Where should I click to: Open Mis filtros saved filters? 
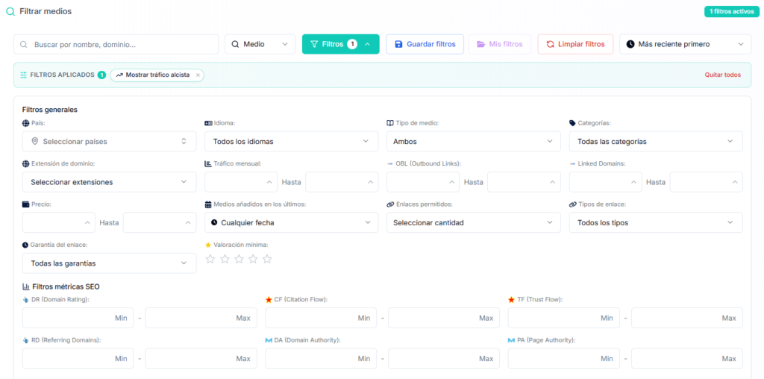point(500,44)
